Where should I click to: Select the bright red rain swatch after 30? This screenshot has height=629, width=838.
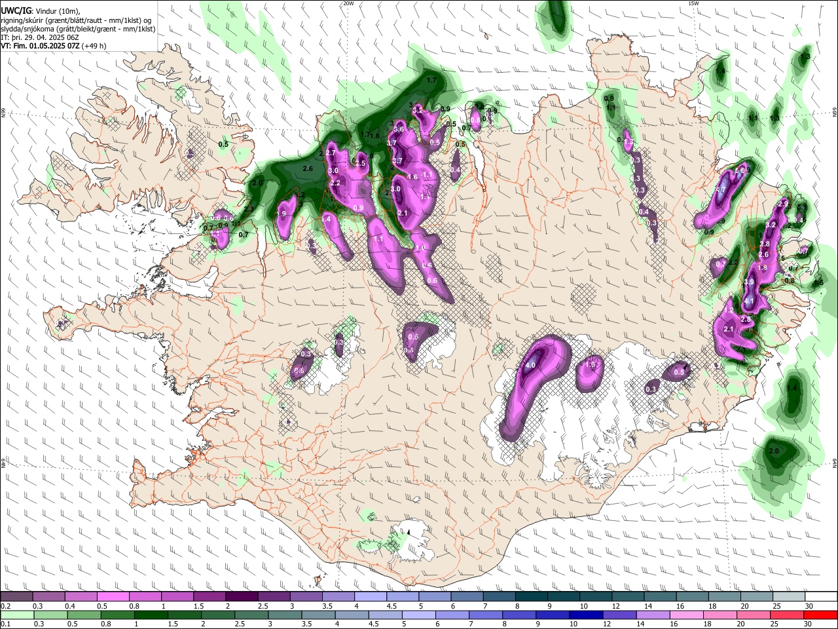coord(820,615)
